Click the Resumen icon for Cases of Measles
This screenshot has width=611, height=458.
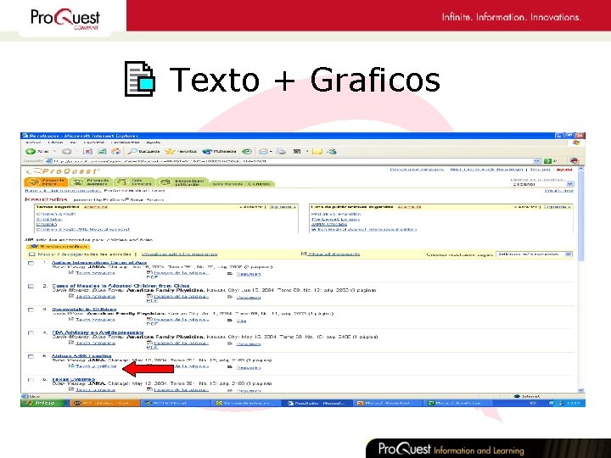[230, 297]
